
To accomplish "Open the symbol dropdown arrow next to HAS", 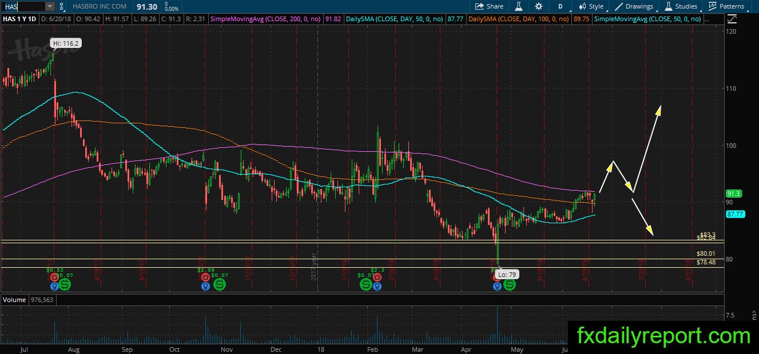I will [50, 6].
